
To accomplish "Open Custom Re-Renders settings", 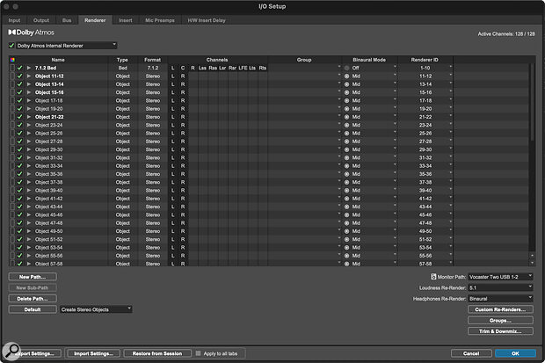I will point(500,309).
